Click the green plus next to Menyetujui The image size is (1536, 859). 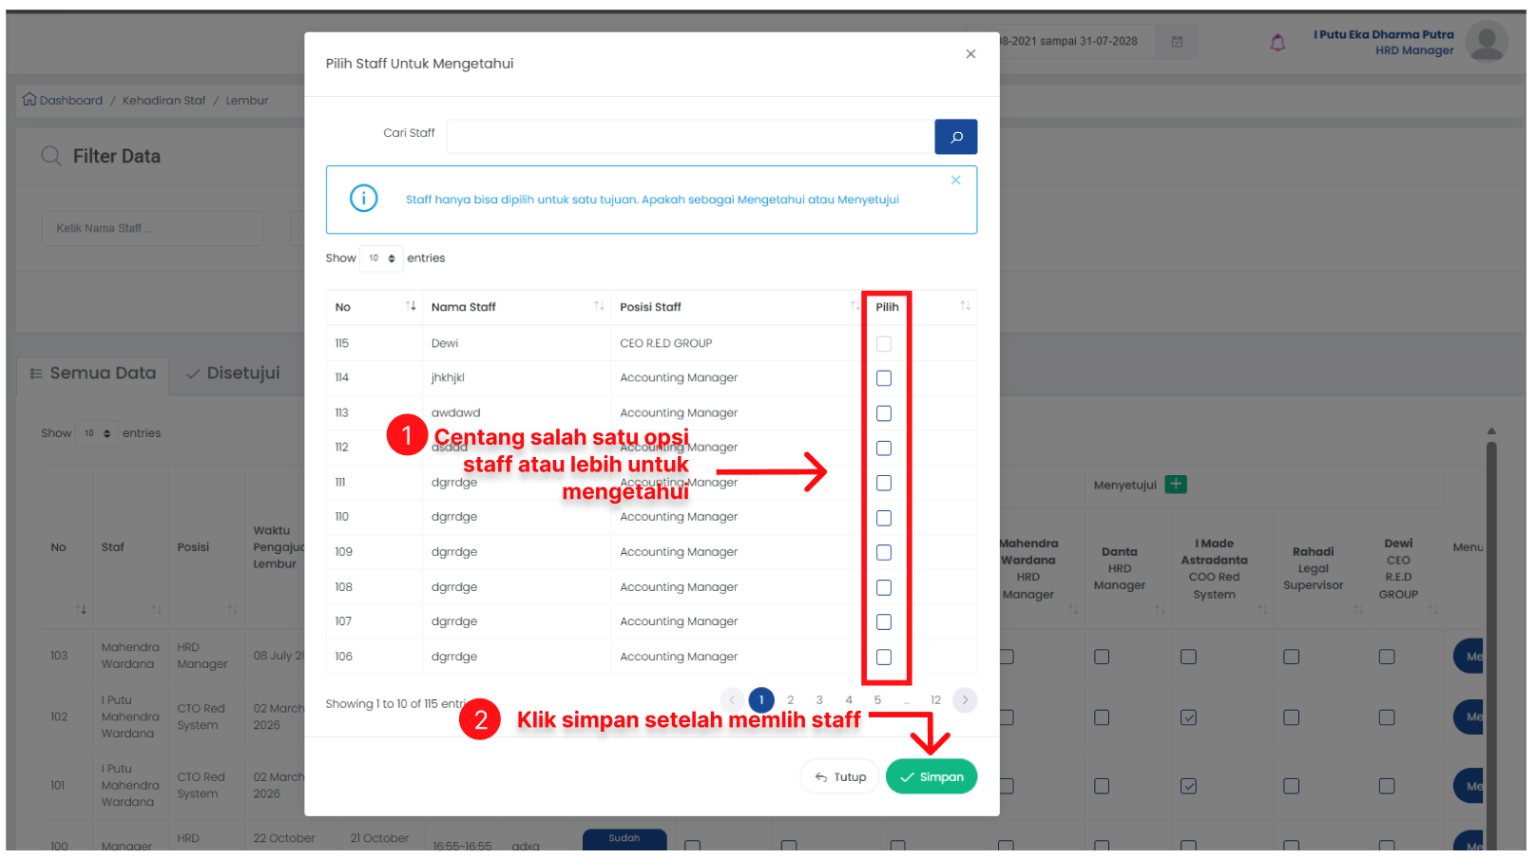[1176, 485]
